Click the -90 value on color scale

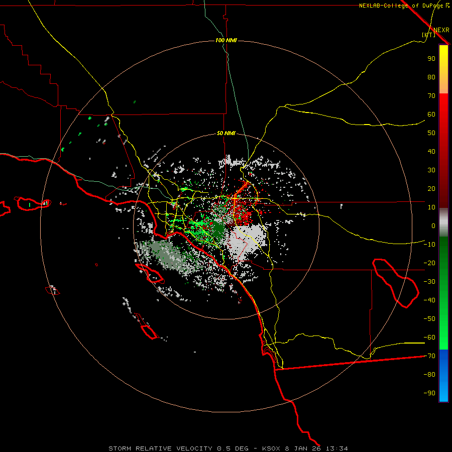[x=429, y=393]
